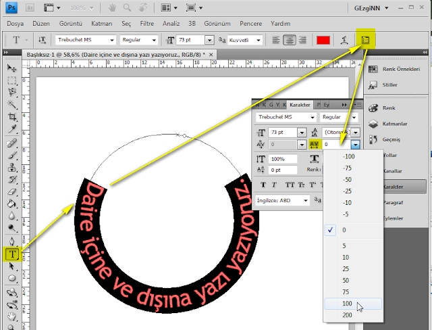This screenshot has height=330, width=432.
Task: Open the Renk Örnekleri panel
Action: pos(396,68)
